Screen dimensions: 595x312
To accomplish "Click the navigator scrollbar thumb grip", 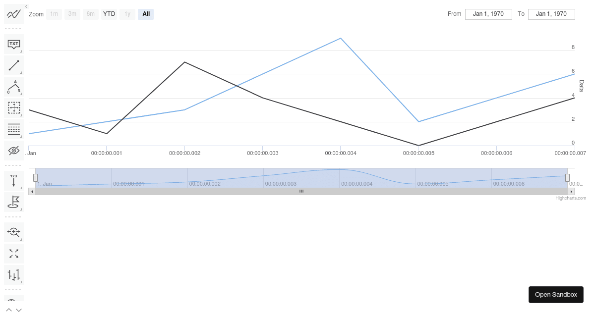I will [x=301, y=191].
